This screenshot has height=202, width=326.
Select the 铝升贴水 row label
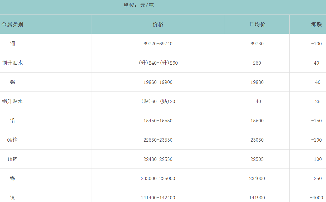(x=12, y=101)
